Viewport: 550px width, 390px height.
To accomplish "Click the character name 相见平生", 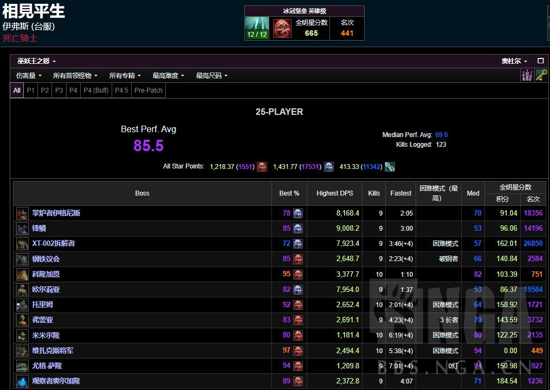I will (x=34, y=11).
